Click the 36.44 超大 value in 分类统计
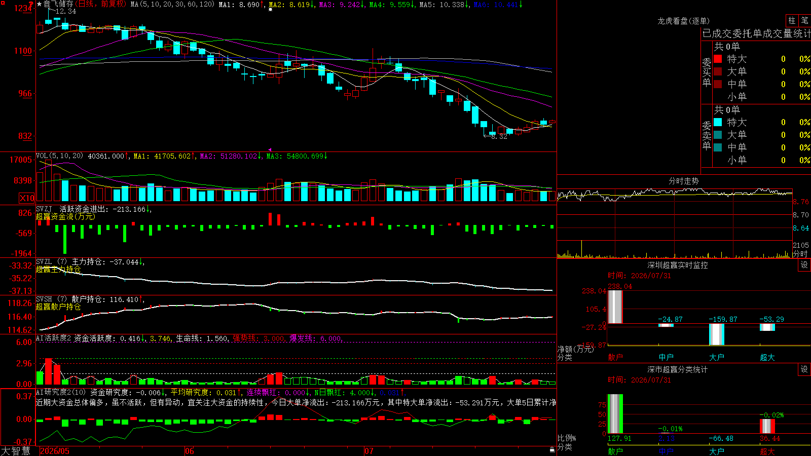 point(770,438)
